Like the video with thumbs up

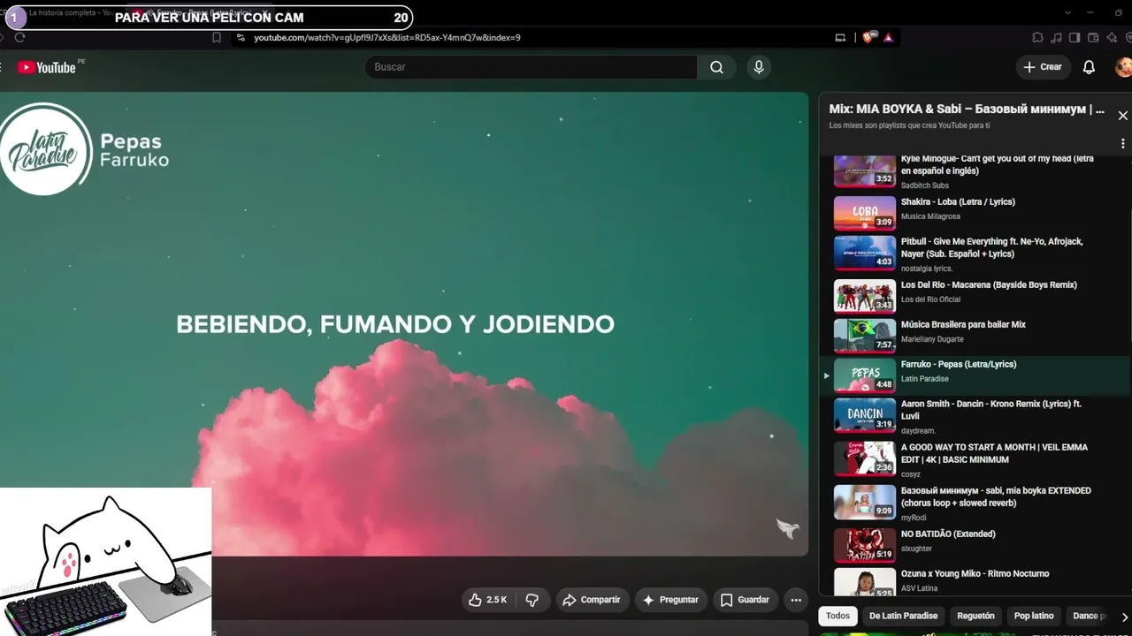tap(487, 600)
